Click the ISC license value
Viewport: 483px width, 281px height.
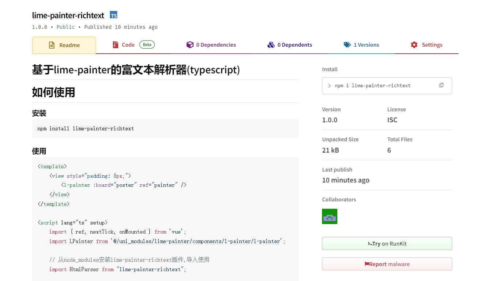coord(392,120)
